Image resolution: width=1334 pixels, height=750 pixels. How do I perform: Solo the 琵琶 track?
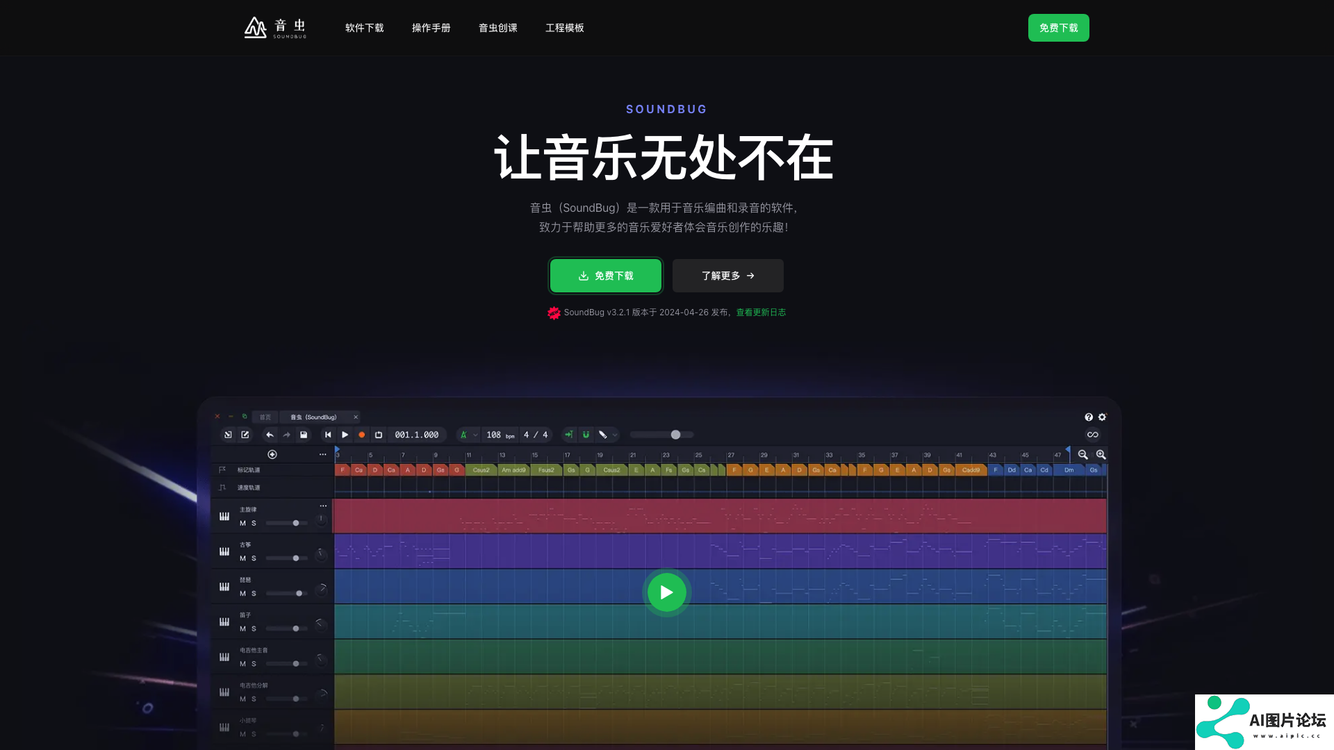[x=254, y=594]
